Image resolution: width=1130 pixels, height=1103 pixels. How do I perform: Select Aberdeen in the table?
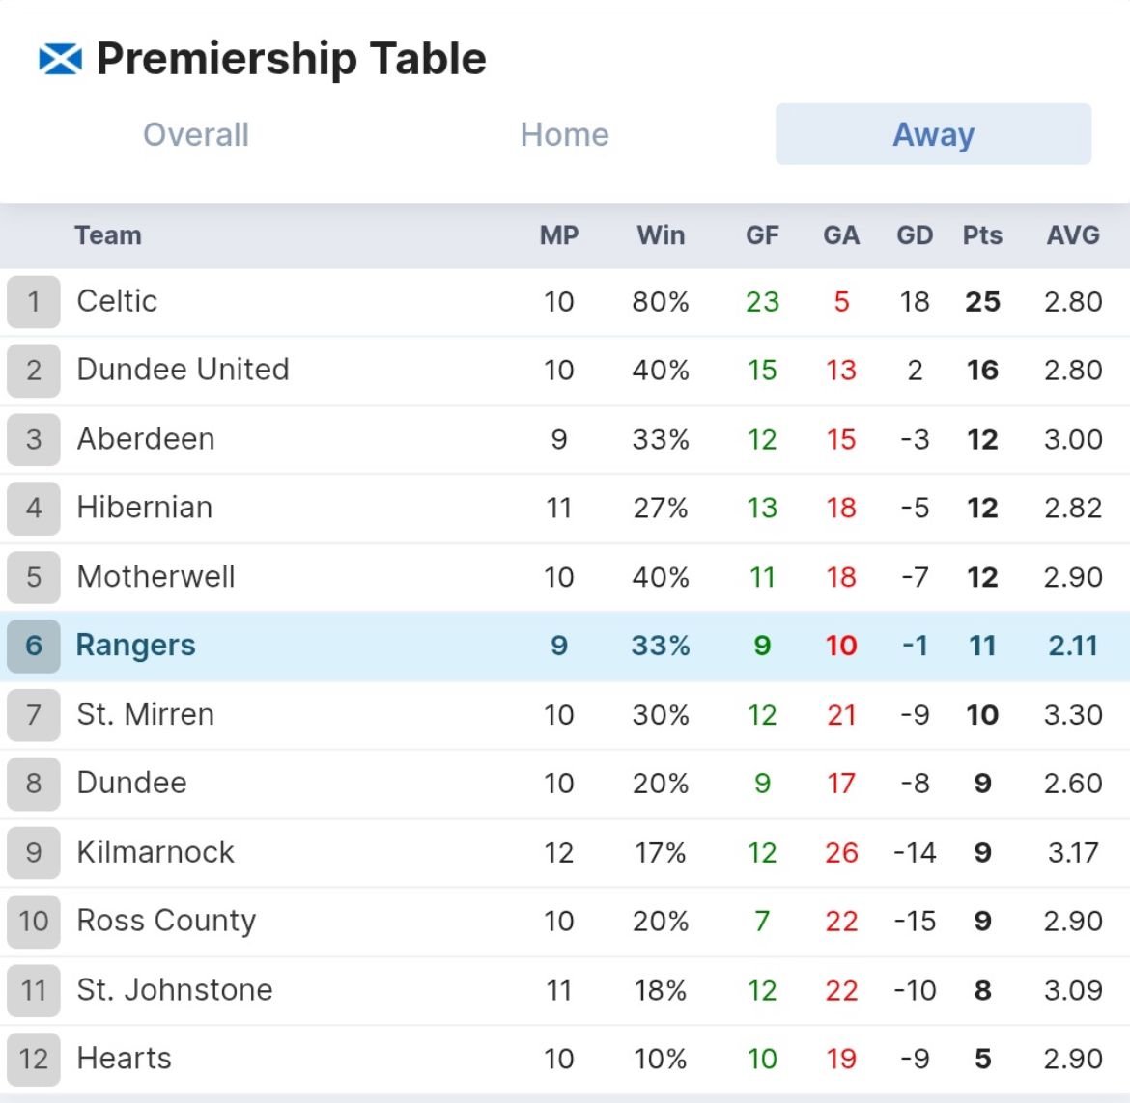click(x=146, y=438)
